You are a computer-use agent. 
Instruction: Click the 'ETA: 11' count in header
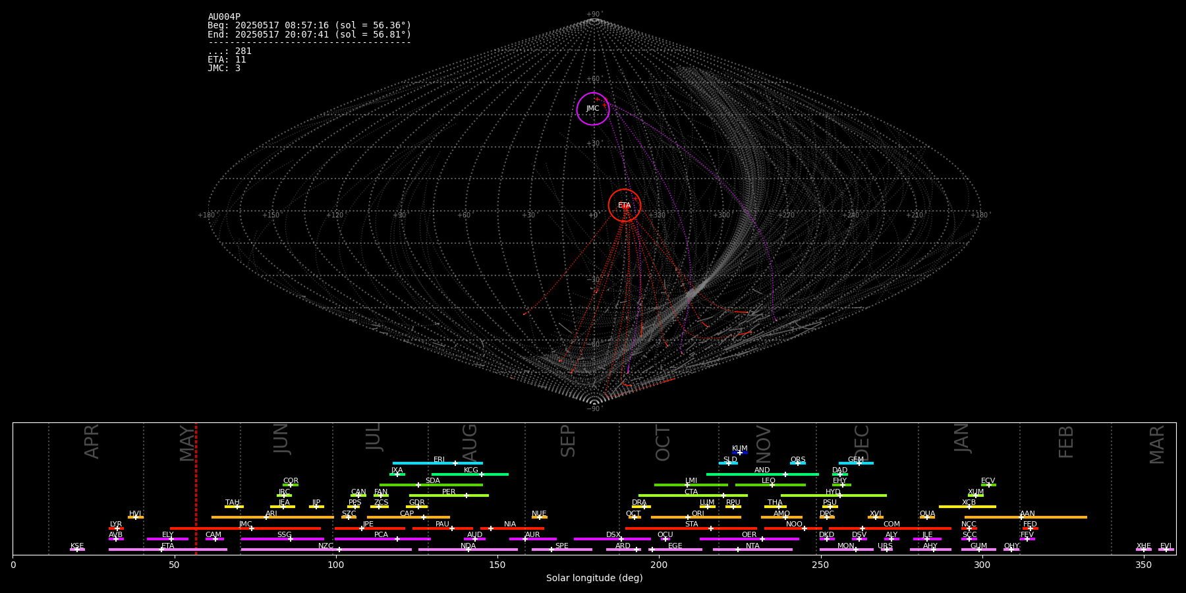pos(227,60)
